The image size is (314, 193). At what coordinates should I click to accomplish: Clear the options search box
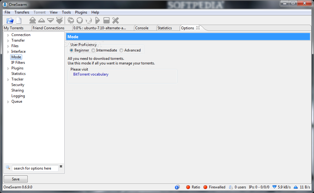click(61, 166)
